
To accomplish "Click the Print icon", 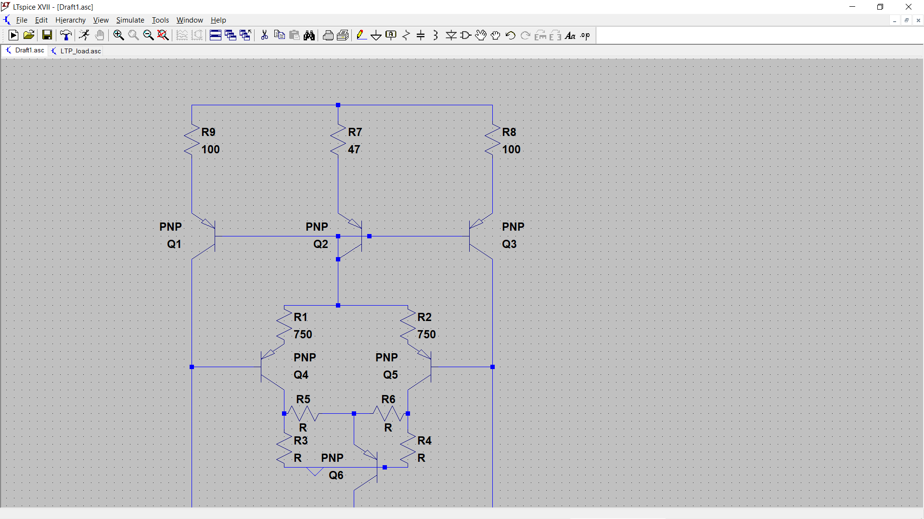I will pyautogui.click(x=328, y=35).
